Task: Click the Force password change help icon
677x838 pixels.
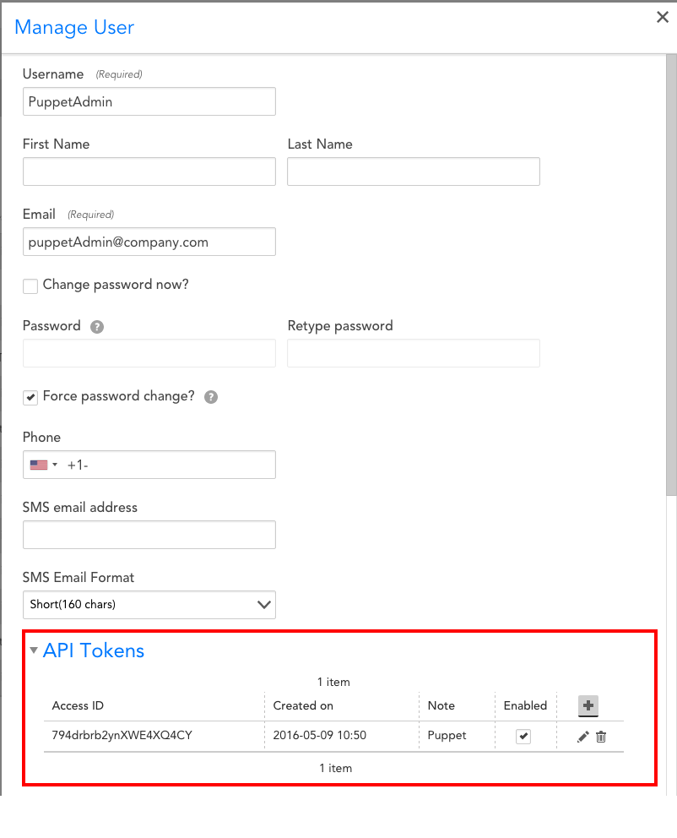Action: point(211,397)
